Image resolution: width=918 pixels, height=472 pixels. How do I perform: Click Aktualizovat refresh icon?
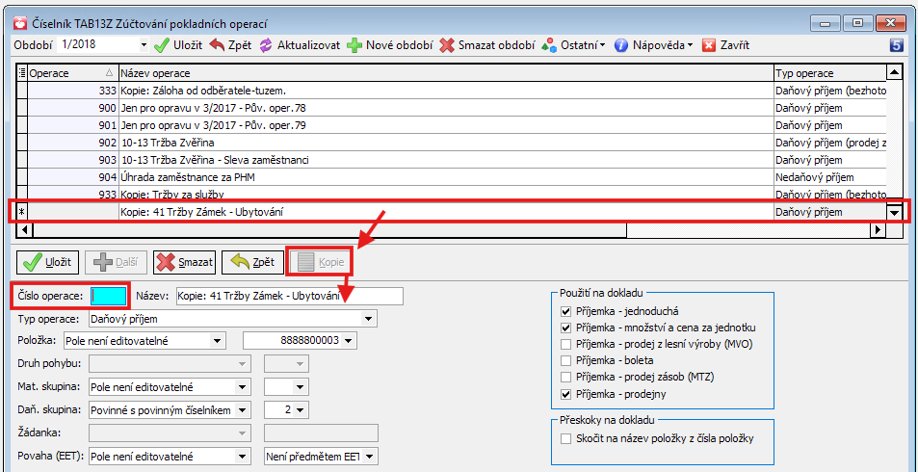tap(266, 45)
